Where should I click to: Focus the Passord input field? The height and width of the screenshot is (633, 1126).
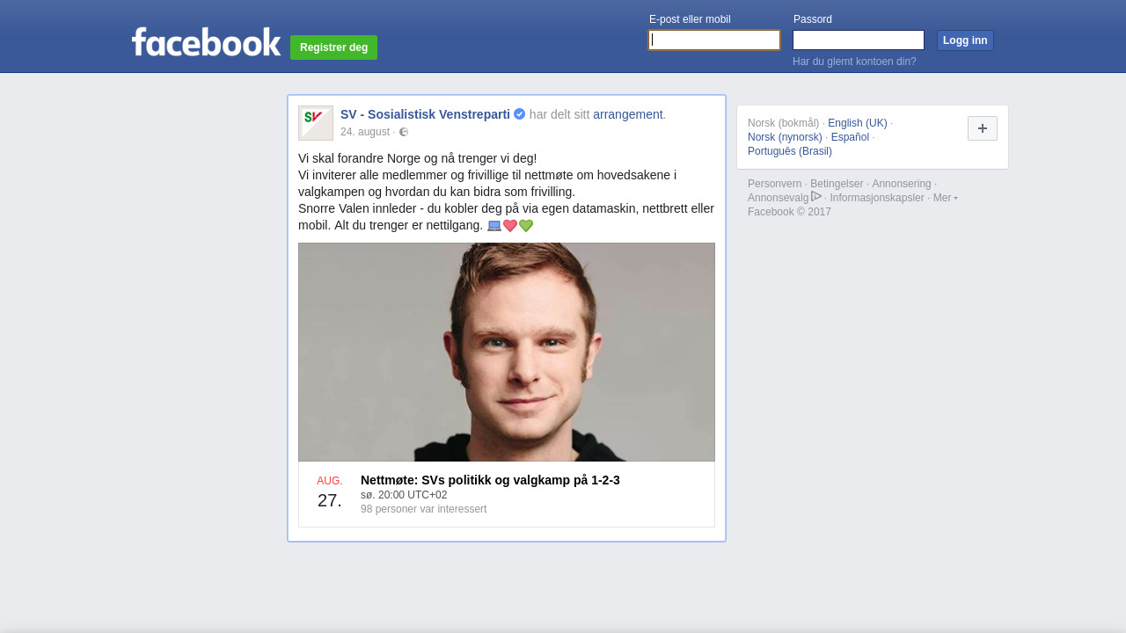click(859, 40)
